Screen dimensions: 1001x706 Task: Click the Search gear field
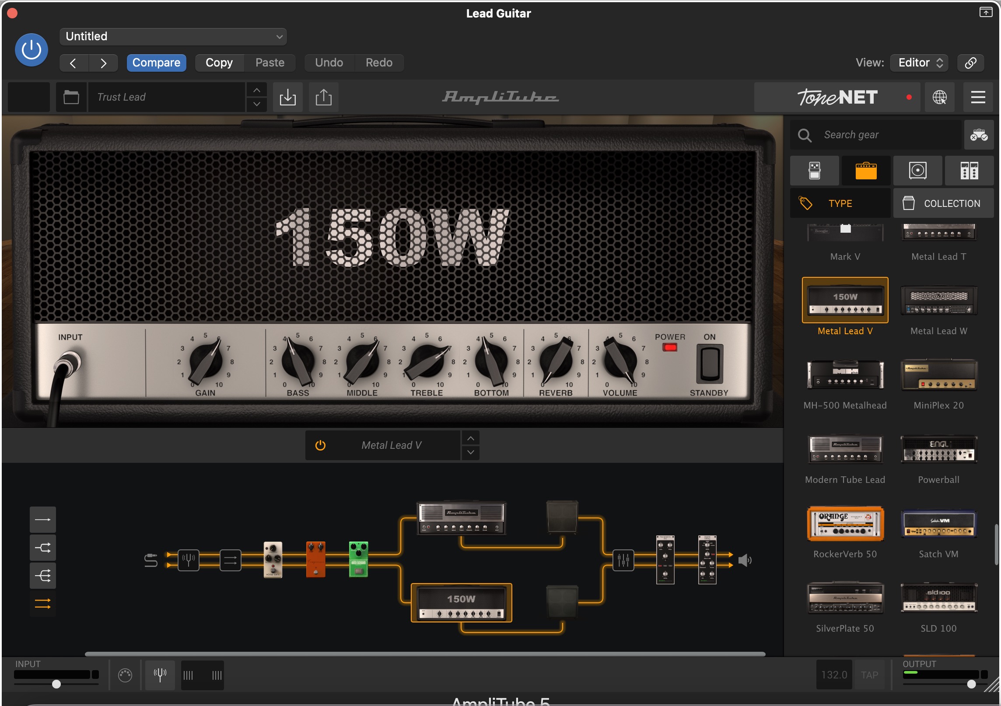pos(876,135)
